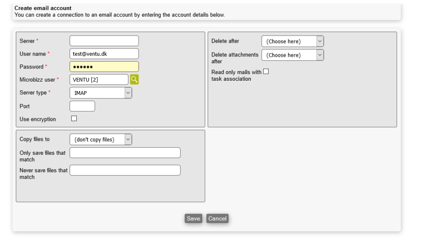Click the Create email account heading
The height and width of the screenshot is (248, 433).
tap(43, 8)
